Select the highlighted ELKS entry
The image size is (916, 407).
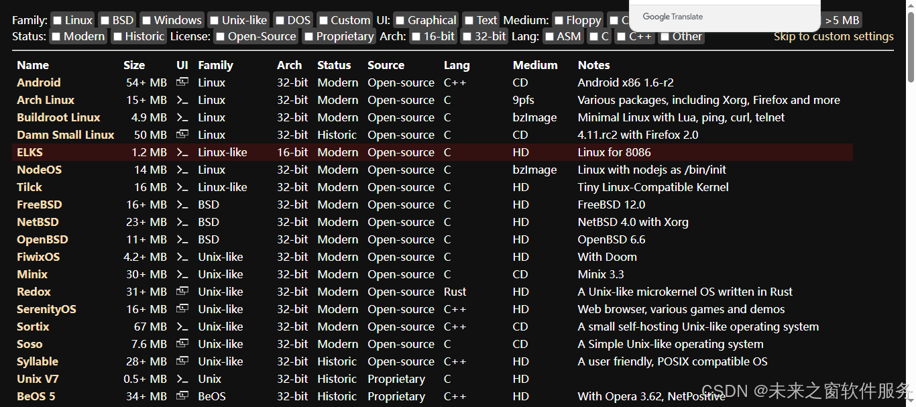[30, 152]
